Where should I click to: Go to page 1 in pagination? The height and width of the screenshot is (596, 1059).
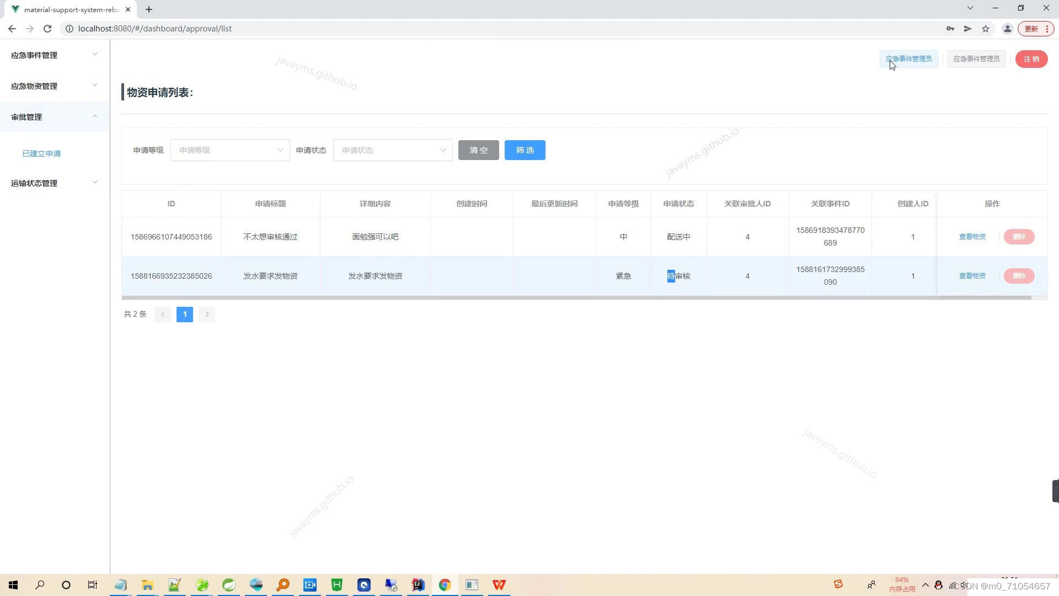point(185,315)
